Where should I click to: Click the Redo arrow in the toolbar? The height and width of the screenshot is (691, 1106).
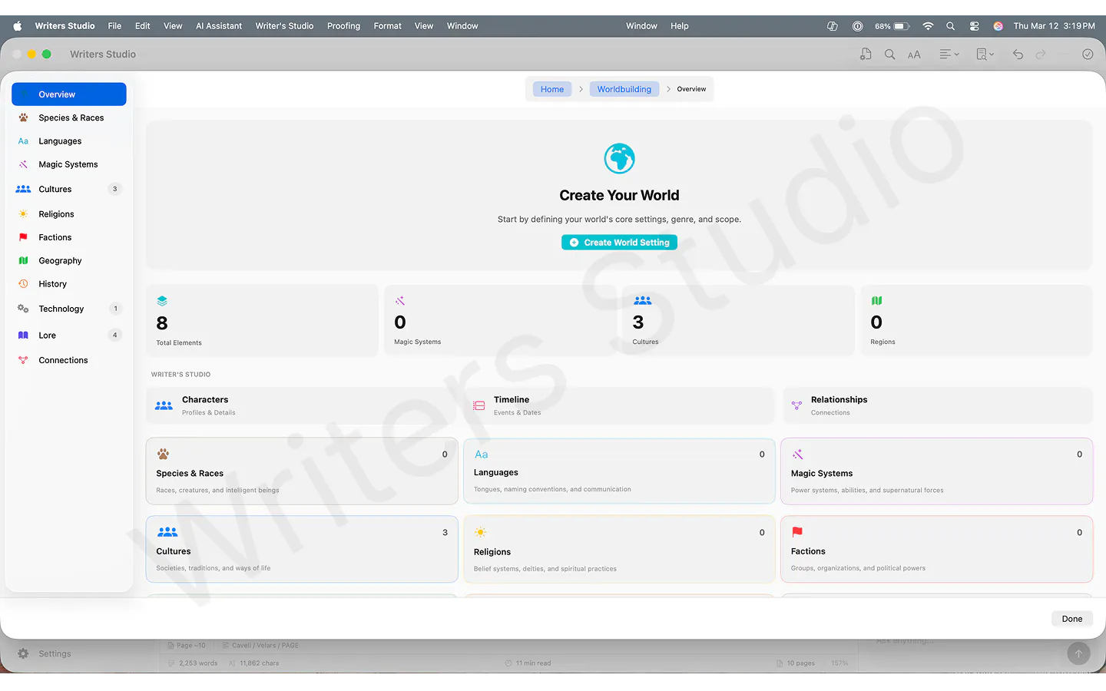click(1041, 55)
